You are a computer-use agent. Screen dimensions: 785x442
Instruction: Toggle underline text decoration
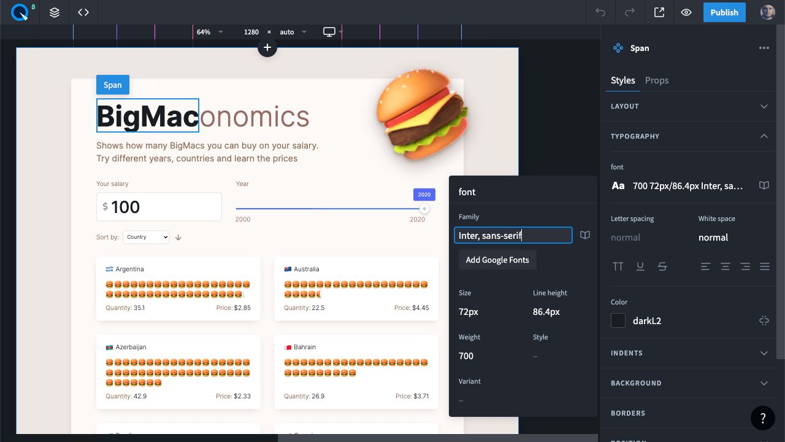pos(640,266)
